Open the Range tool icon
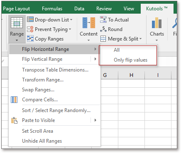 click(x=17, y=23)
